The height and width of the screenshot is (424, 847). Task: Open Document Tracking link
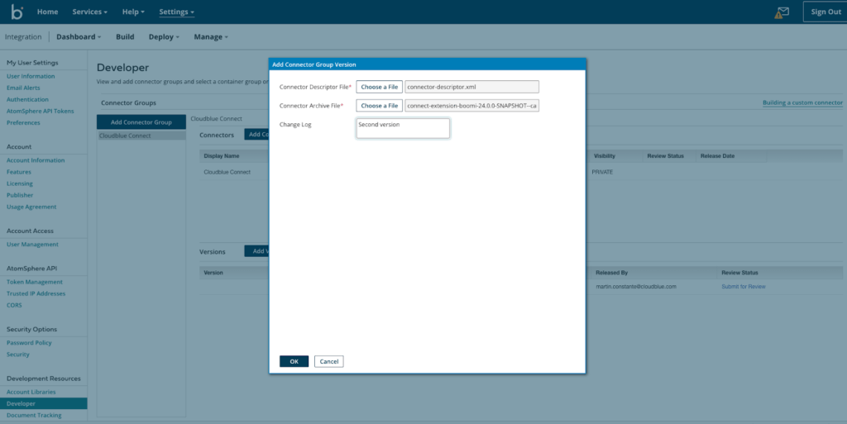pyautogui.click(x=34, y=416)
